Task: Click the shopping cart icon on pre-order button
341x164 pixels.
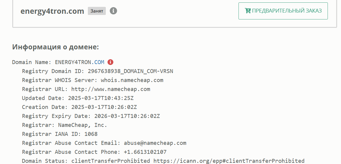Action: (x=247, y=11)
